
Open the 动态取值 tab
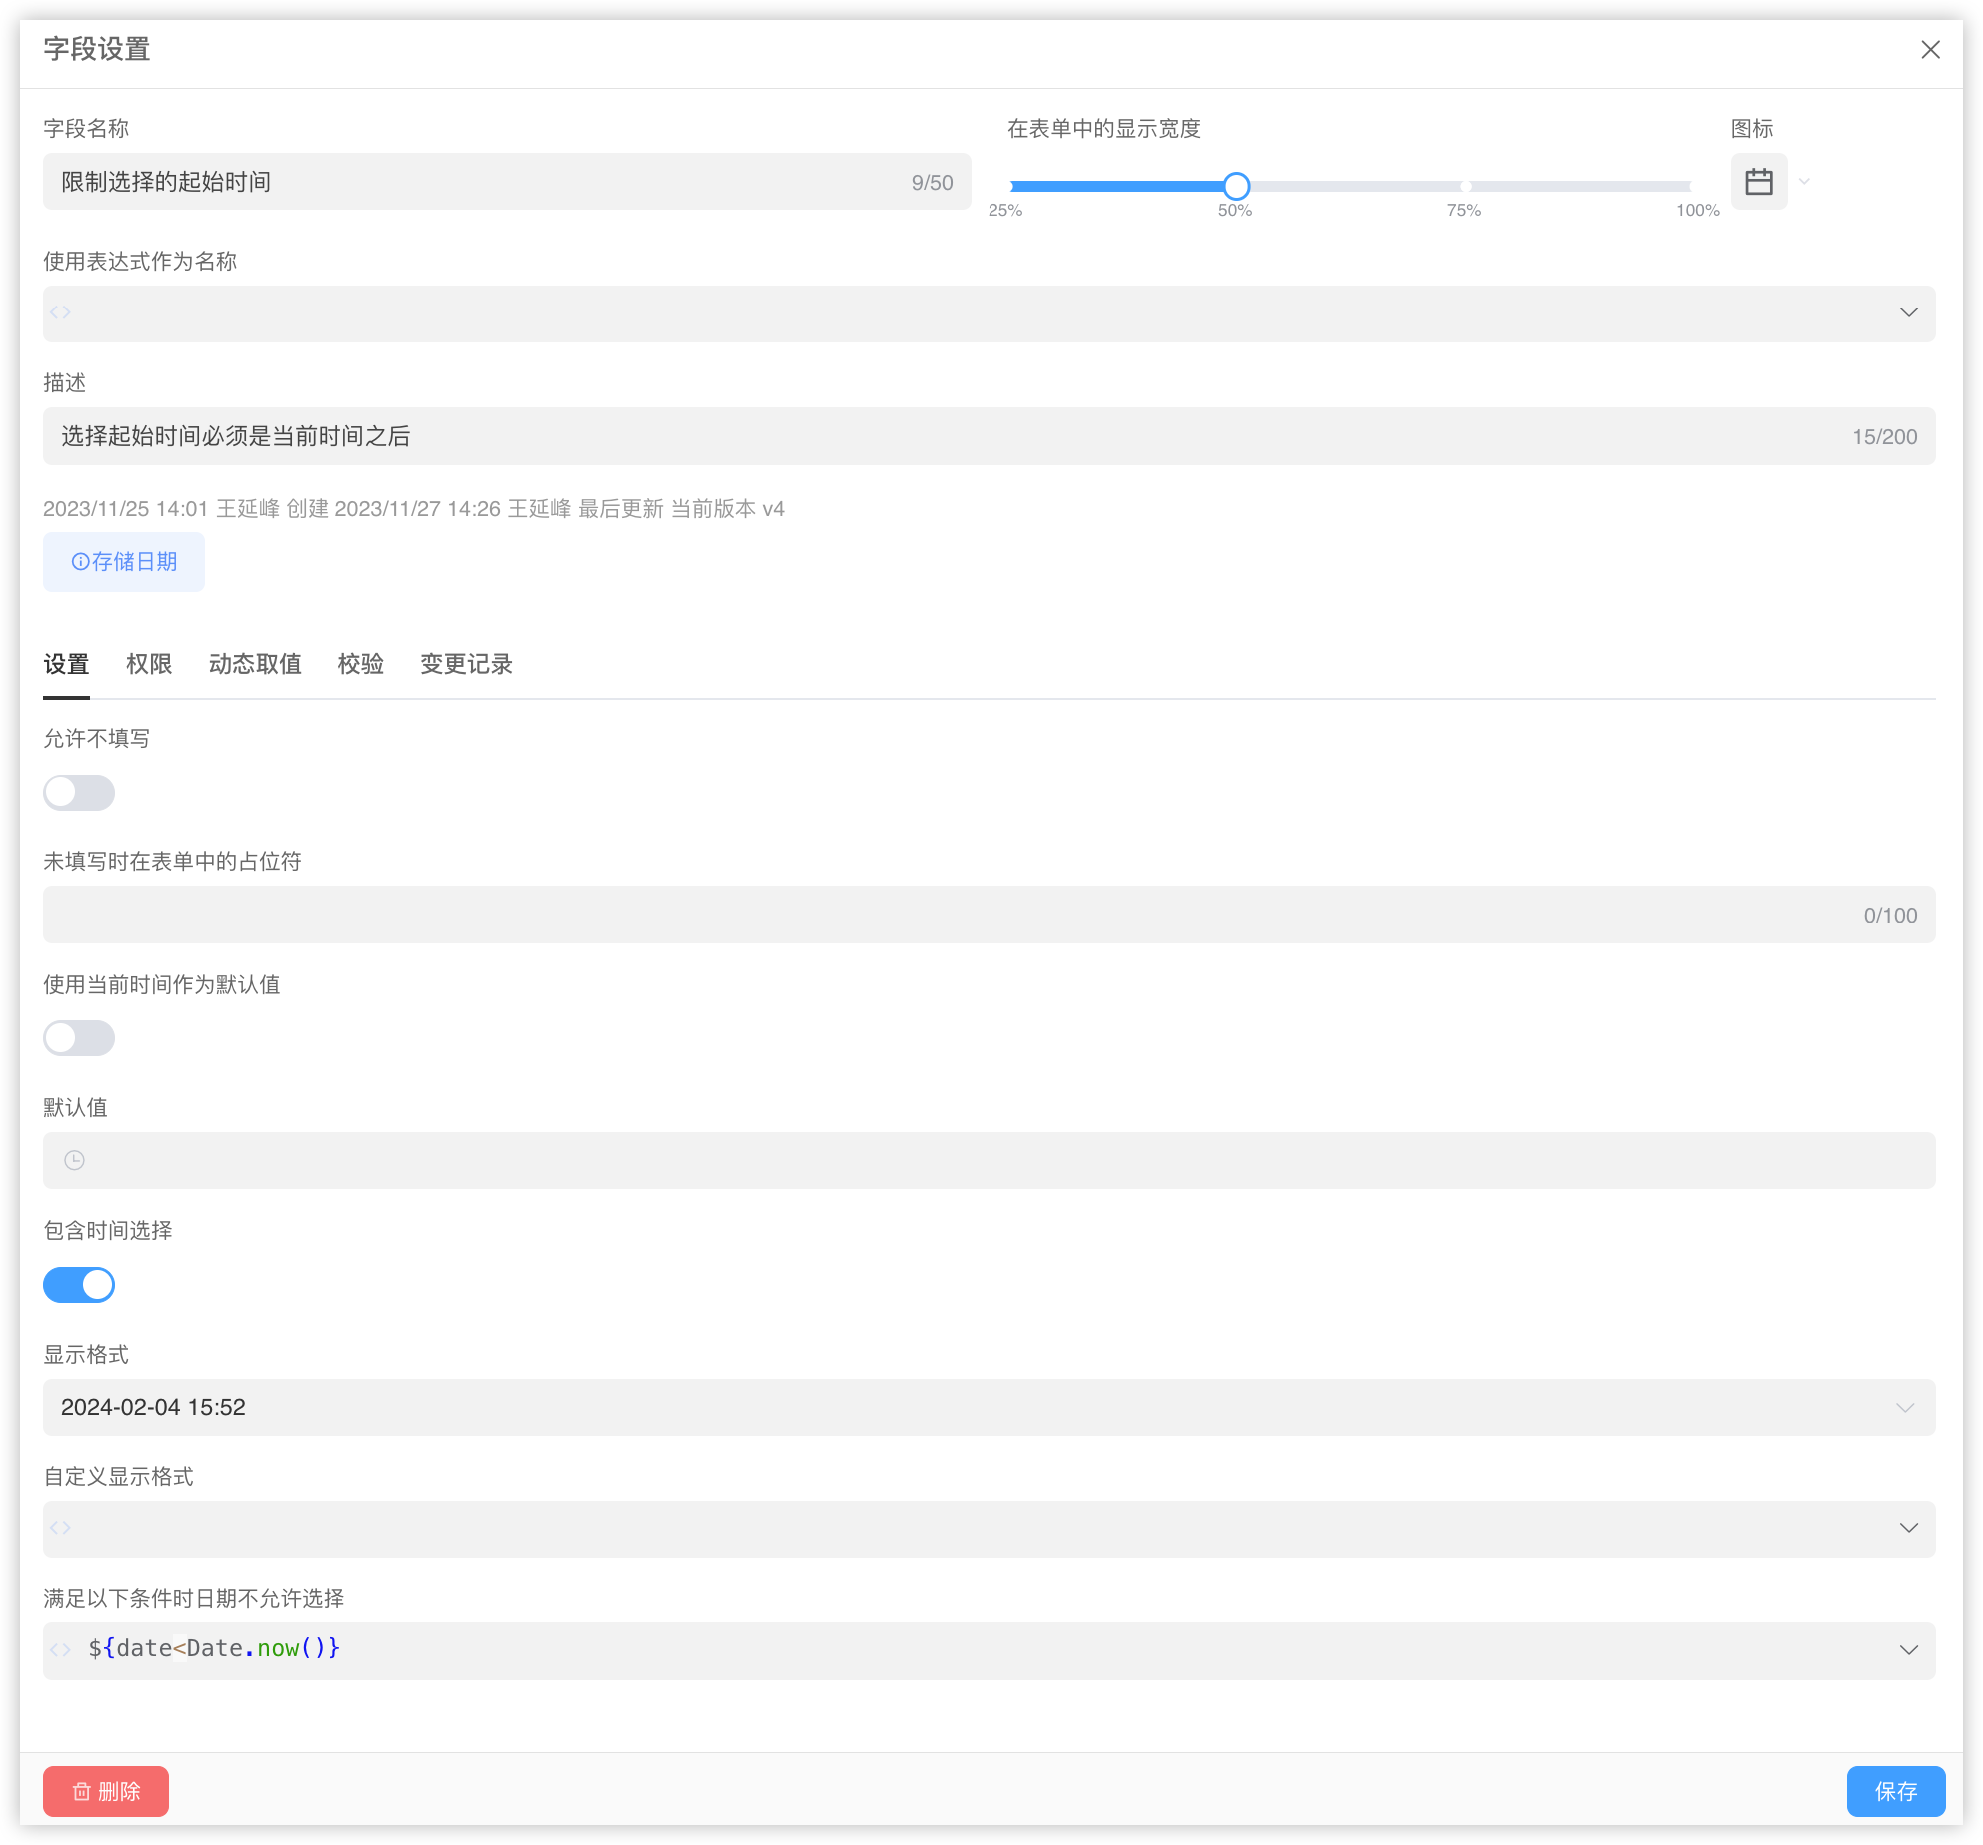(x=255, y=664)
